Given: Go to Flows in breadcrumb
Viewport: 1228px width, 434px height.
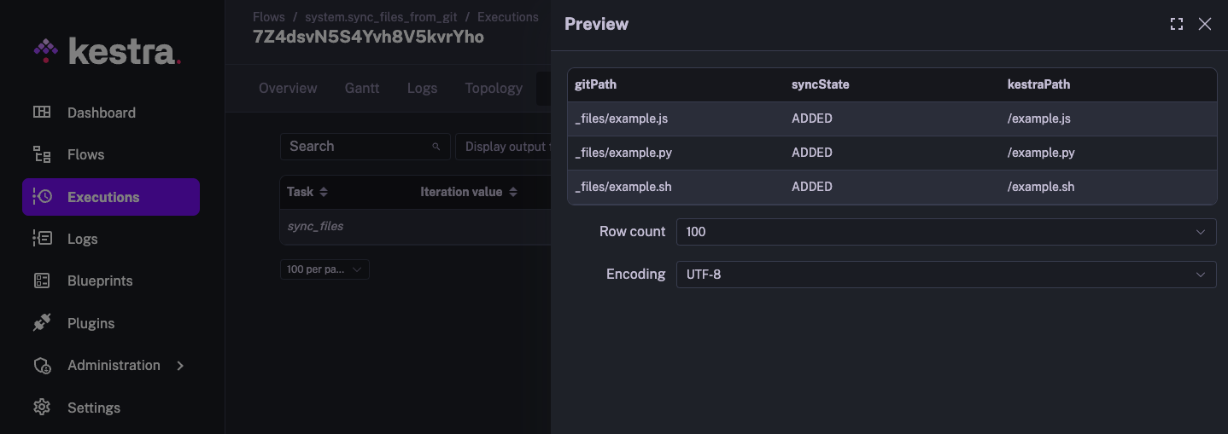Looking at the screenshot, I should [x=269, y=17].
